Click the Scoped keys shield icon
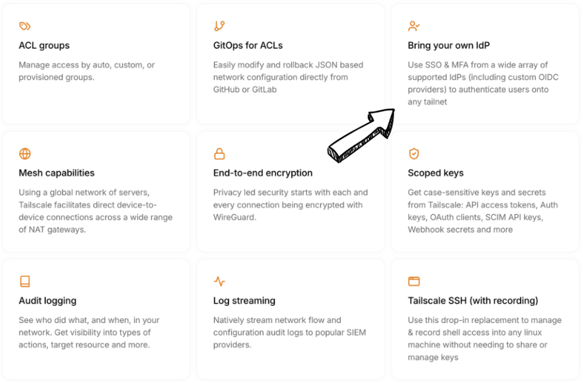This screenshot has height=383, width=583. pyautogui.click(x=413, y=154)
